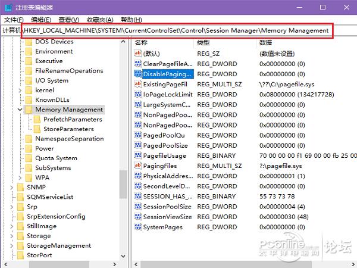This screenshot has height=268, width=357.
Task: Expand the kernel key
Action: coord(20,91)
